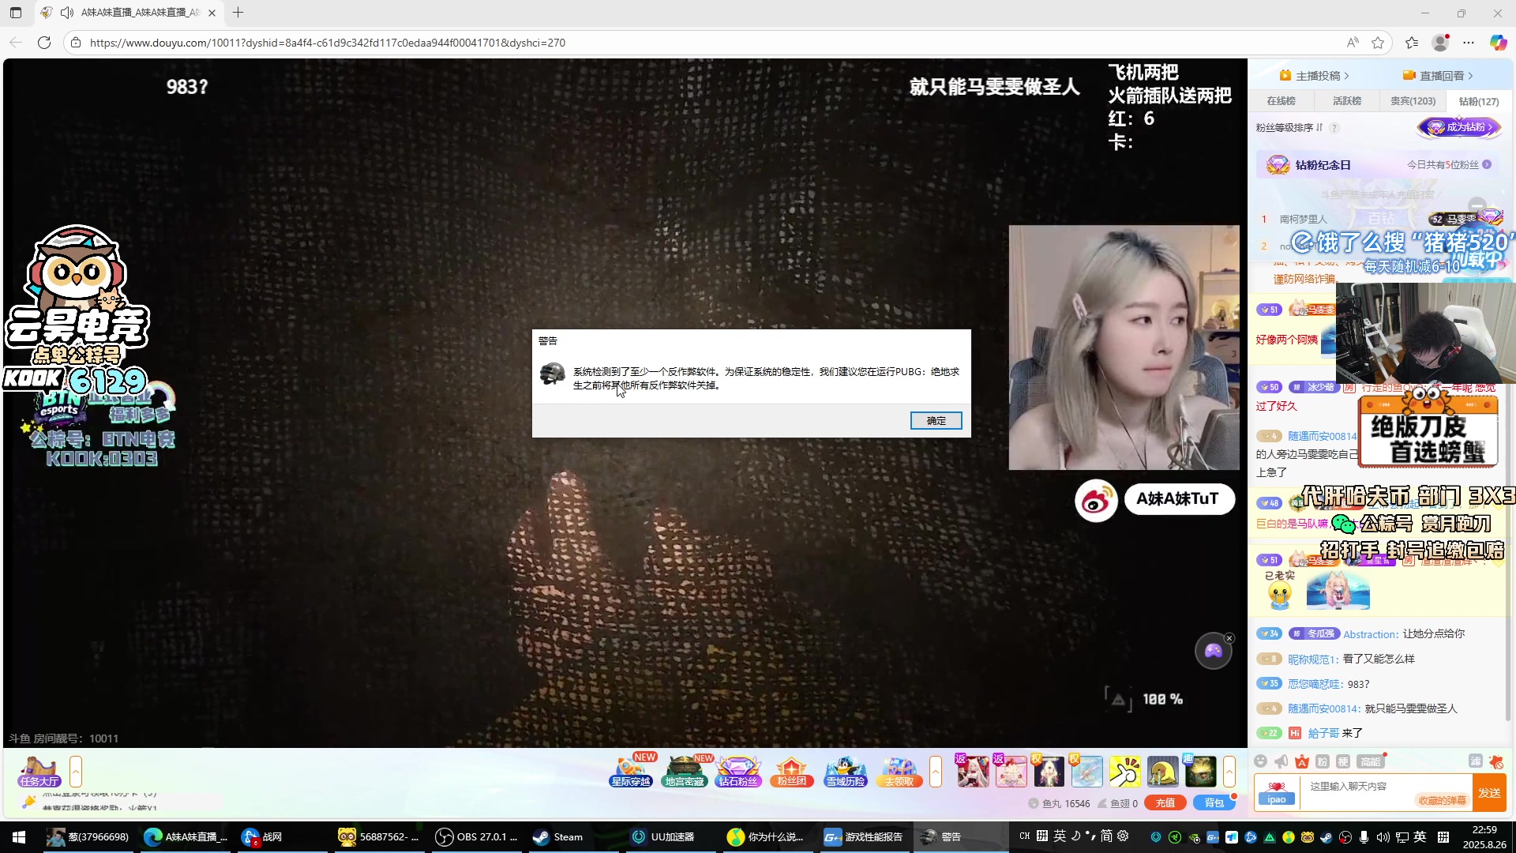
Task: Click username Abstraction in chat
Action: (1370, 634)
